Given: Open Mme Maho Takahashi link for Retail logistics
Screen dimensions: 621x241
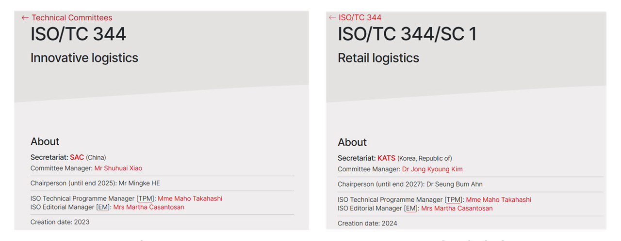Looking at the screenshot, I should [x=498, y=200].
